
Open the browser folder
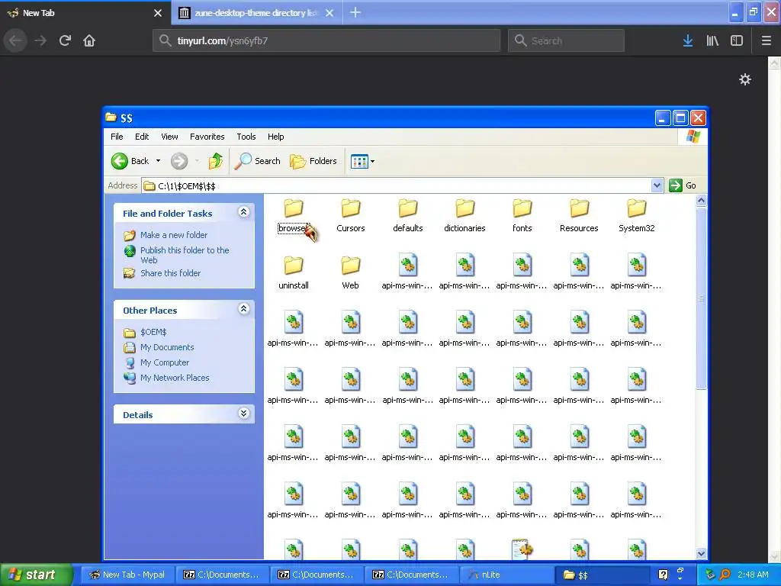point(294,216)
